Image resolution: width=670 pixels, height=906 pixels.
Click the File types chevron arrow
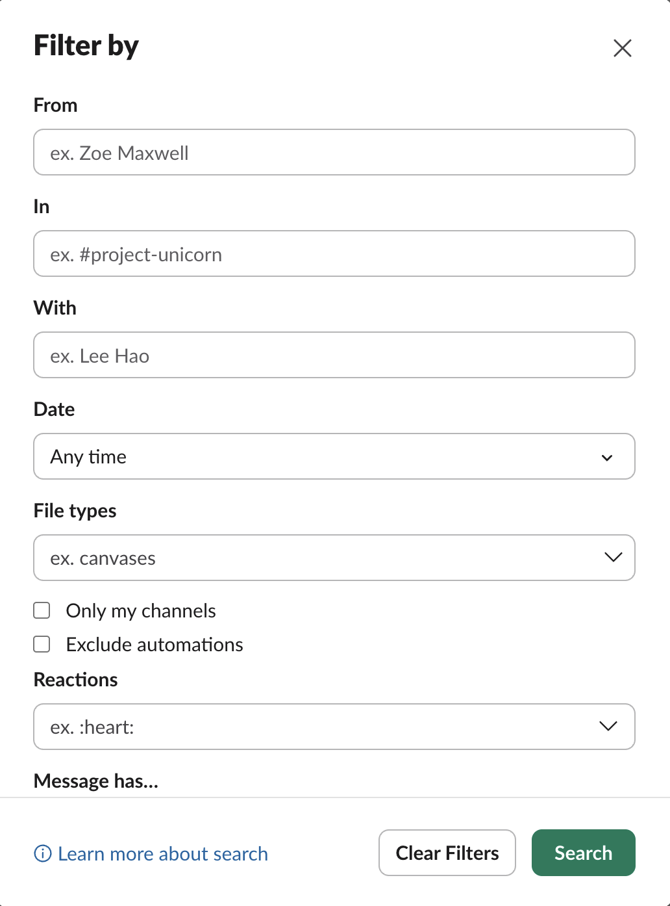[611, 558]
